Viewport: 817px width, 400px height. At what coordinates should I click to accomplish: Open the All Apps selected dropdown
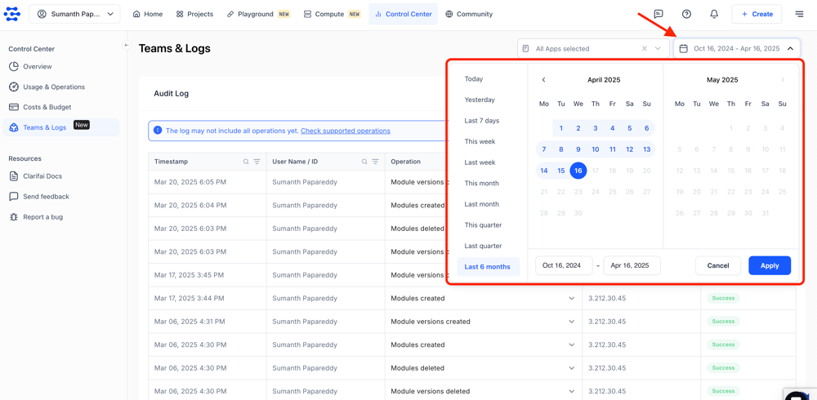coord(658,49)
